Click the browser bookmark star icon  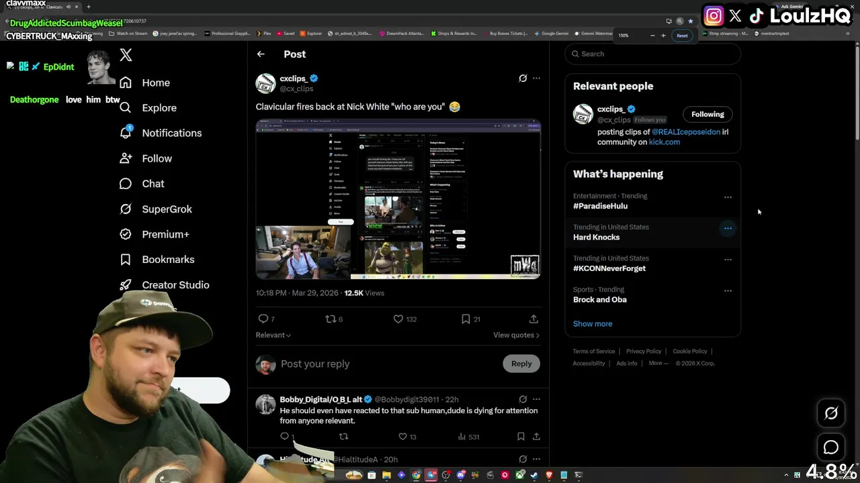(x=690, y=21)
